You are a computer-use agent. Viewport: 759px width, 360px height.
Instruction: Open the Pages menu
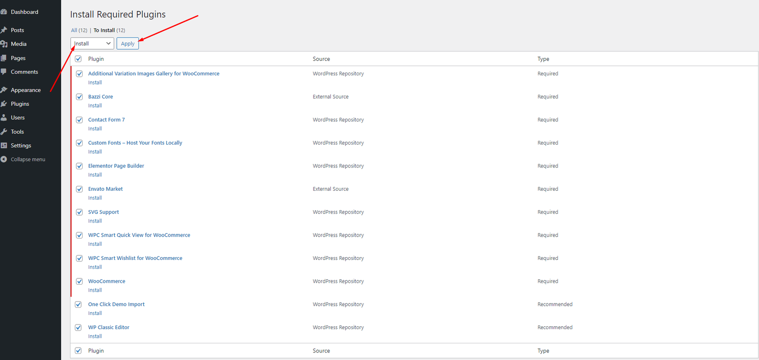[18, 58]
